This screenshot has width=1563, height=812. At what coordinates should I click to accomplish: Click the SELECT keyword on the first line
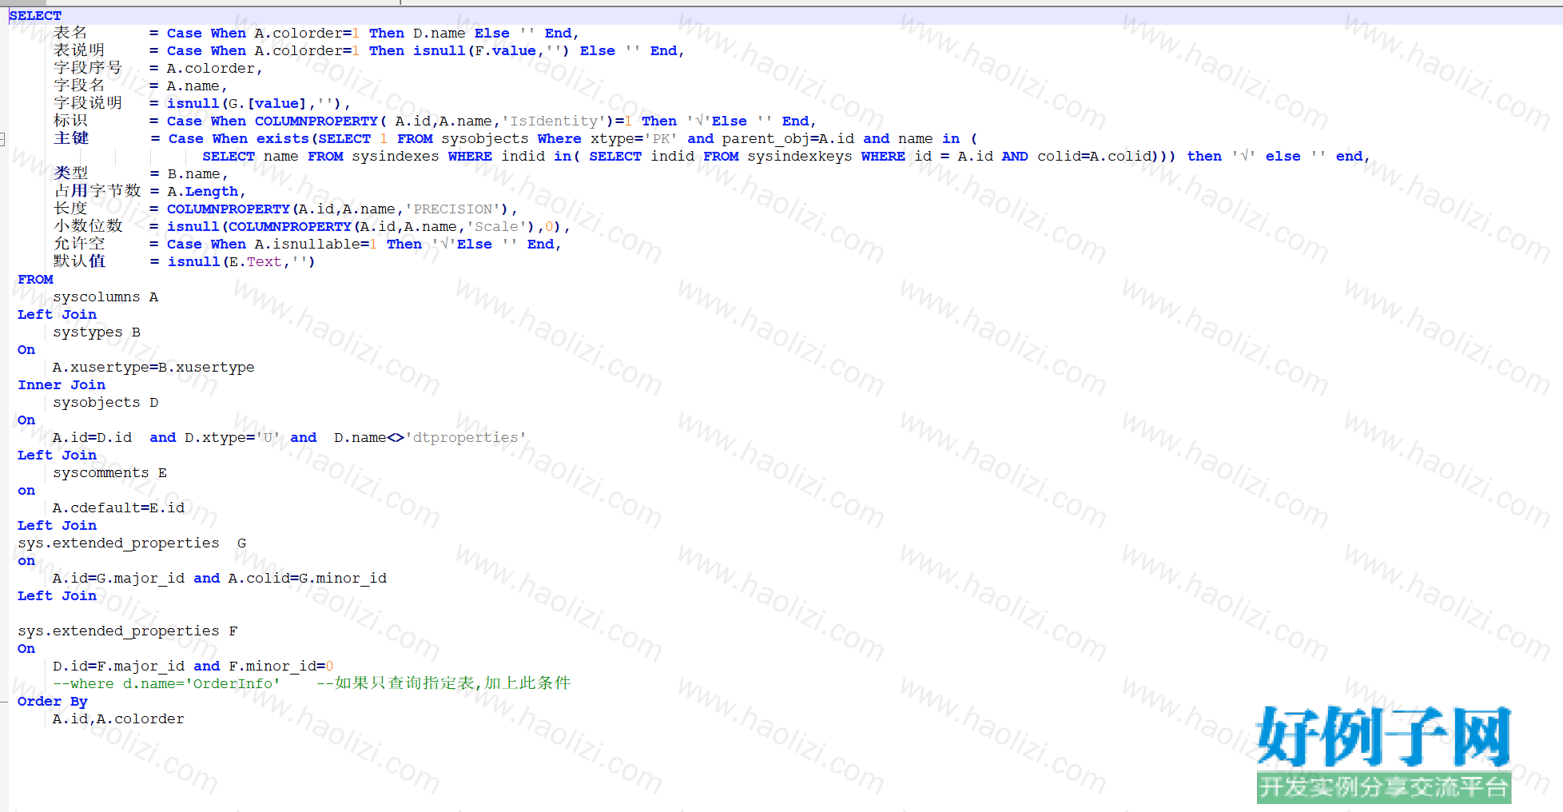tap(35, 15)
